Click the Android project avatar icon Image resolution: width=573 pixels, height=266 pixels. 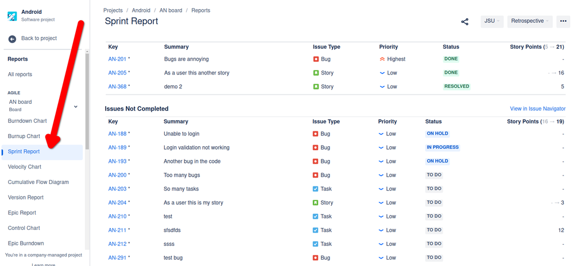click(x=12, y=15)
